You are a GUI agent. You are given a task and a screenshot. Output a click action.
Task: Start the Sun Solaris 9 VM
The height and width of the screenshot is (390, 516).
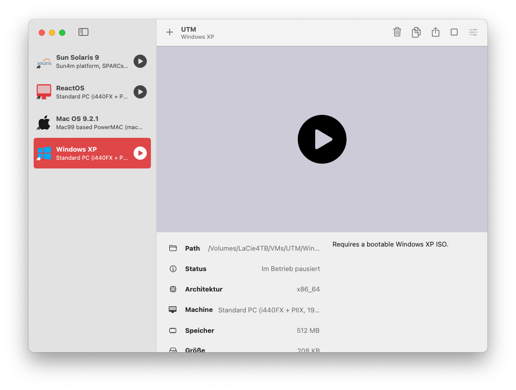(140, 61)
